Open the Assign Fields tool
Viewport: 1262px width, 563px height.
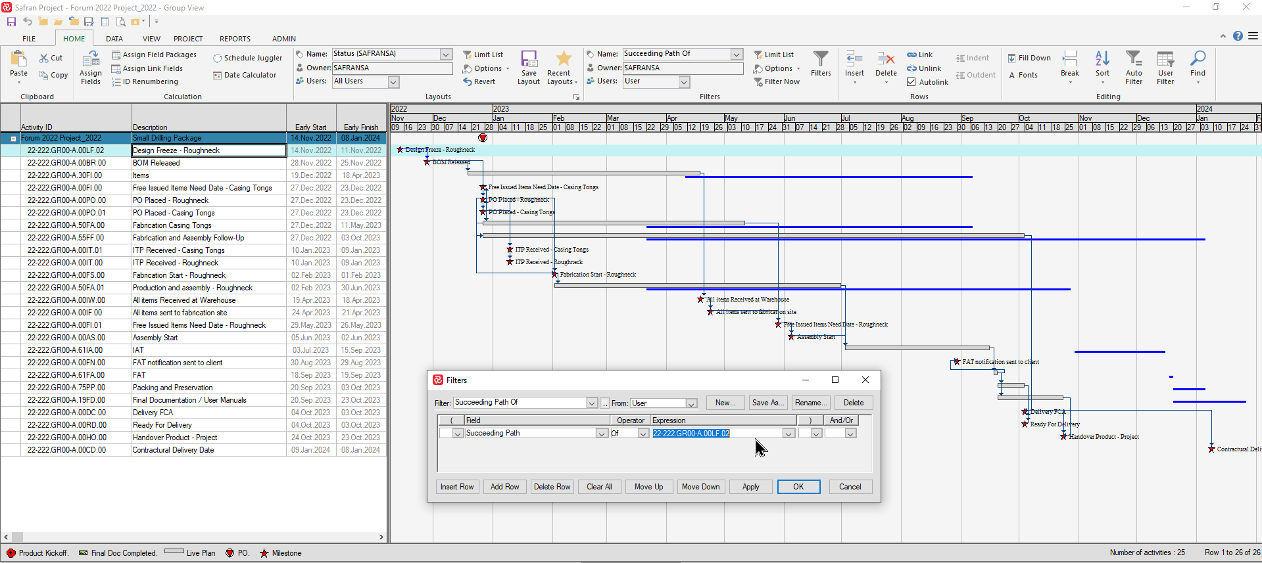tap(91, 68)
